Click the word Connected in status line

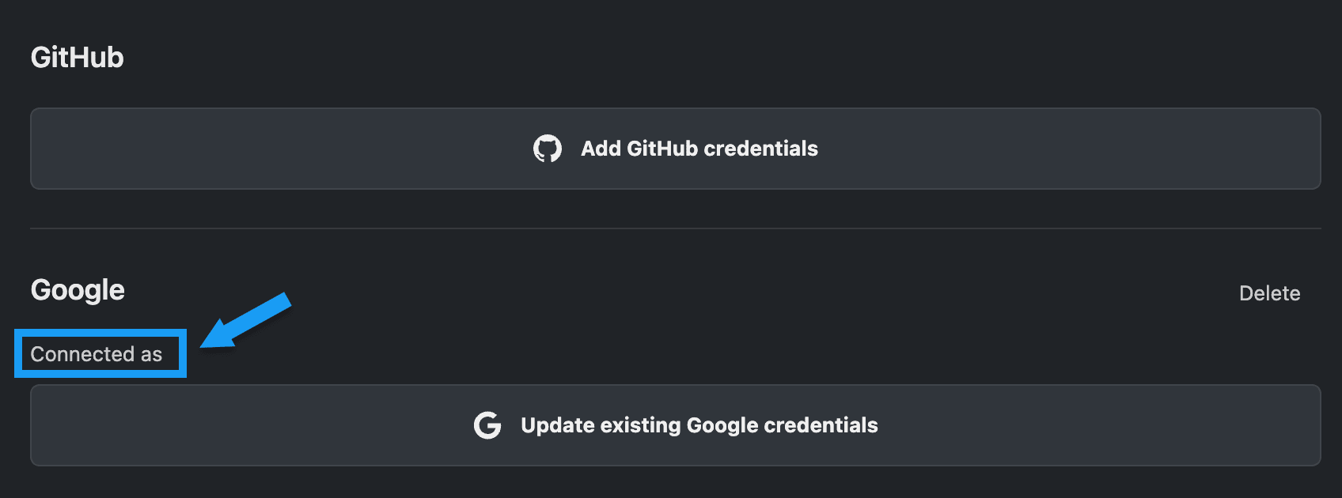(82, 354)
